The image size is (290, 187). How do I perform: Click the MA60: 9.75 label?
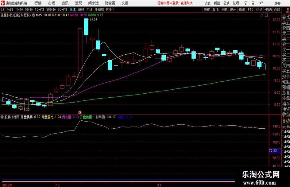pos(96,15)
